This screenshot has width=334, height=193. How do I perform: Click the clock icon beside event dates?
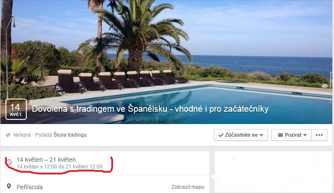[9, 162]
